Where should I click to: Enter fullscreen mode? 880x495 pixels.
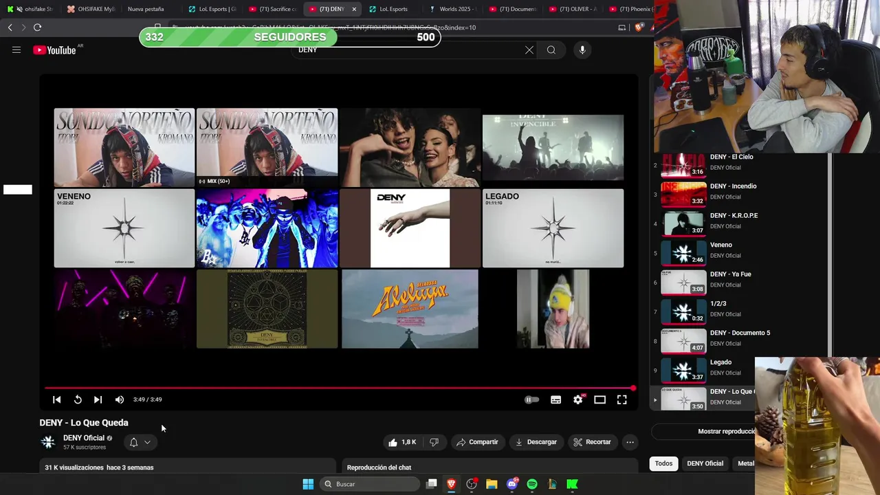click(x=621, y=399)
